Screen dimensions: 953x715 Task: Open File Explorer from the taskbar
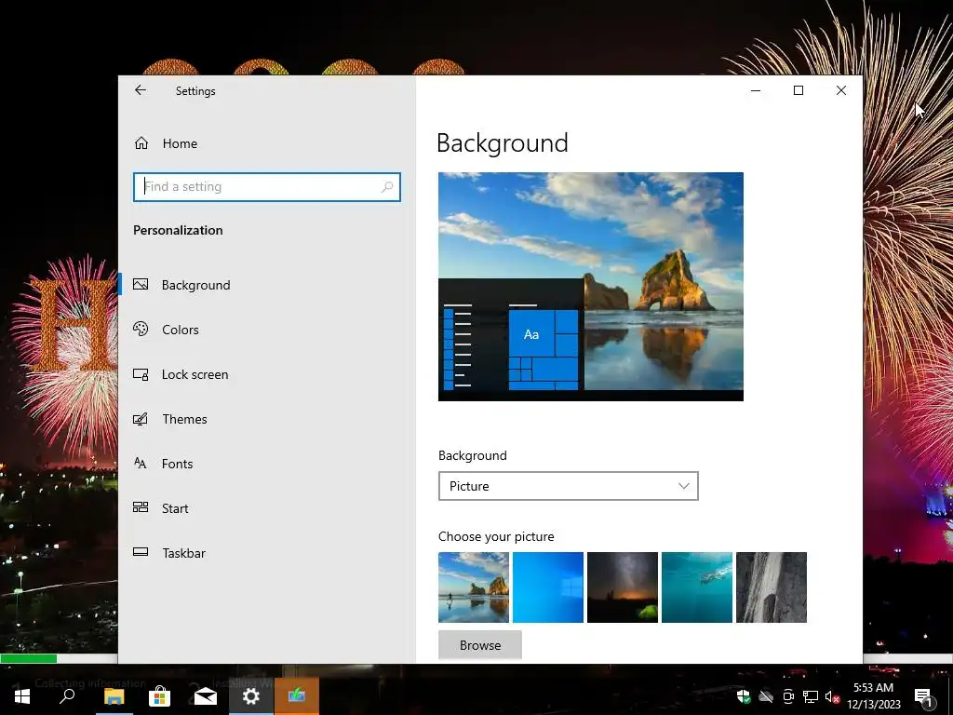click(114, 696)
